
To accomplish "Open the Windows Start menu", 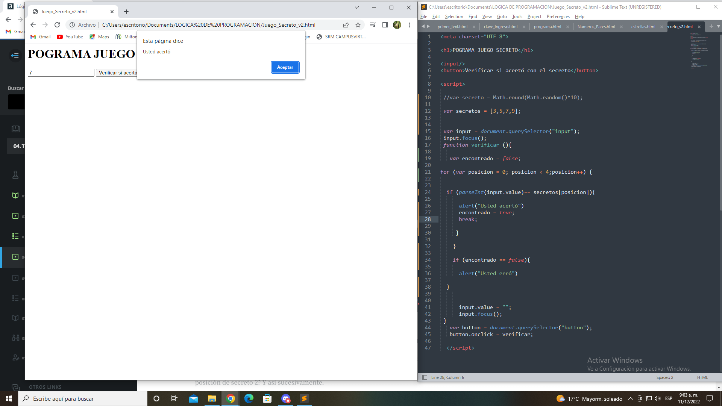I will coord(9,398).
